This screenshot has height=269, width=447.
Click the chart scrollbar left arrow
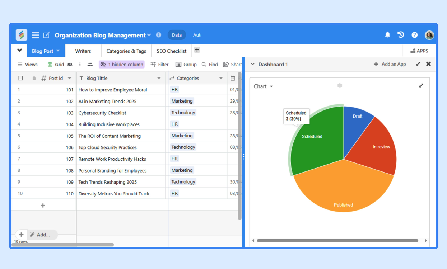pyautogui.click(x=253, y=241)
